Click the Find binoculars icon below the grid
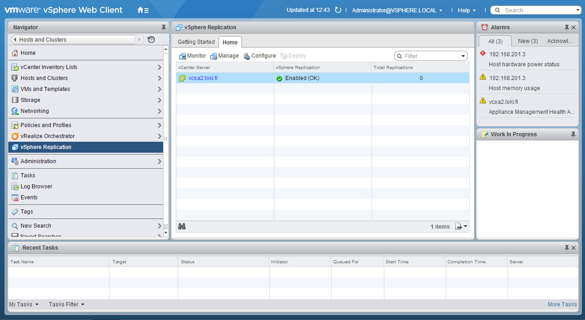This screenshot has height=320, width=585. coord(182,226)
